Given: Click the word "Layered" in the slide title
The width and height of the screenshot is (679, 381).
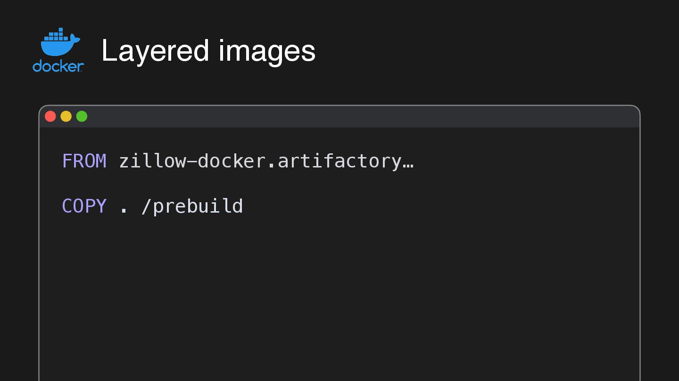Looking at the screenshot, I should [x=155, y=51].
